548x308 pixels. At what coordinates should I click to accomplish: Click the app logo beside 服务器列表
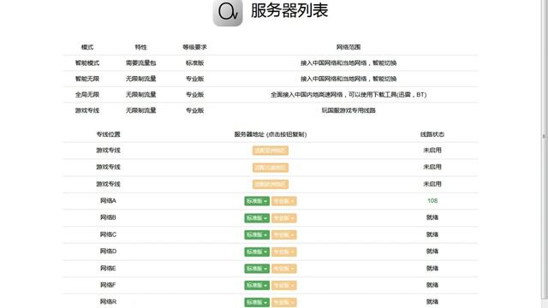228,12
